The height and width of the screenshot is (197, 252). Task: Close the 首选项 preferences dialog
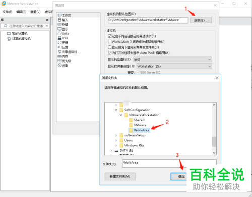pyautogui.click(x=215, y=6)
